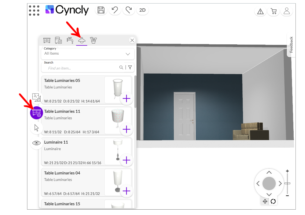Add Table Luminaries 04 with plus button
Image resolution: width=305 pixels, height=215 pixels.
click(x=126, y=191)
